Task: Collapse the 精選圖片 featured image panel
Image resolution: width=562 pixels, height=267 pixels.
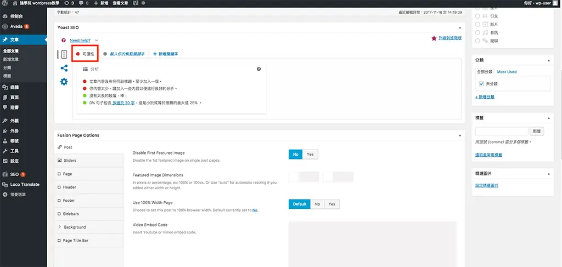Action: (549, 174)
